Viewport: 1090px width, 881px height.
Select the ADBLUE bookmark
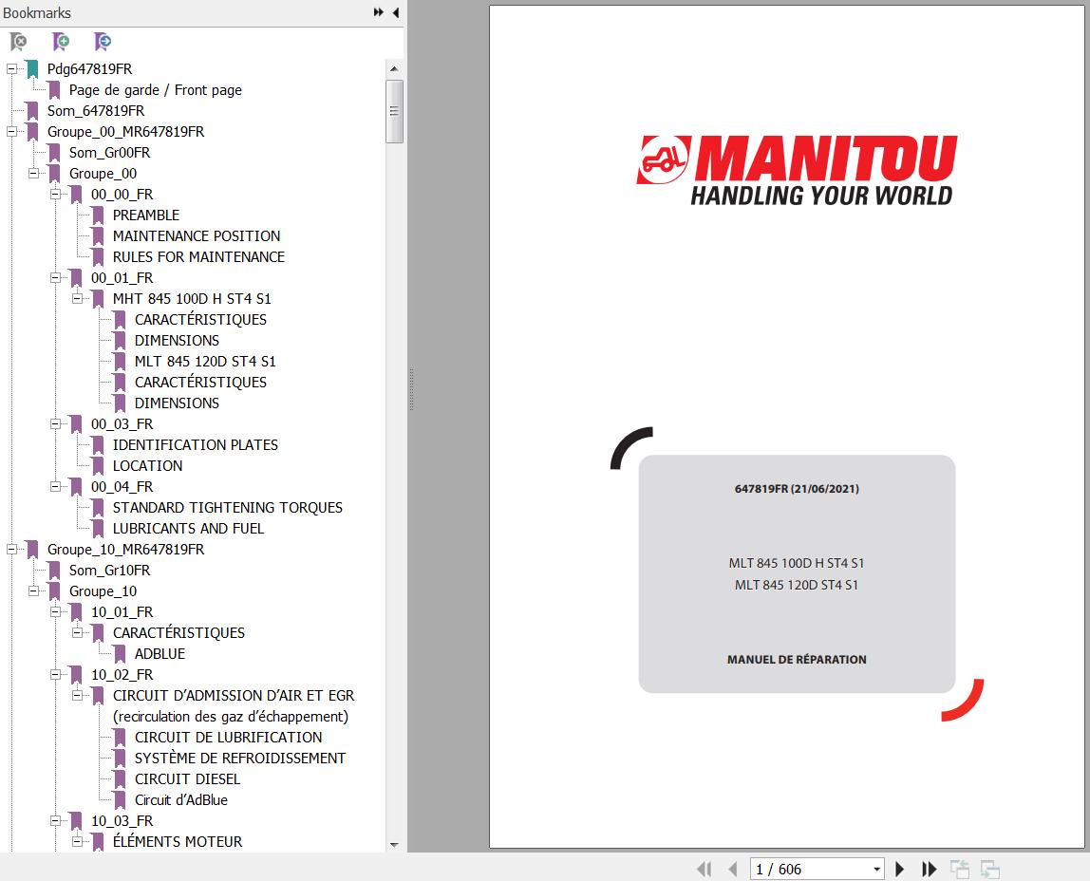pos(160,654)
